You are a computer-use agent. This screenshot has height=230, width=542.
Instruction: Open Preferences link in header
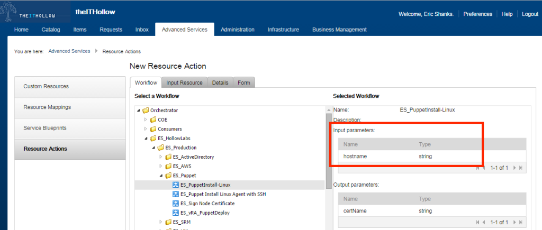tap(477, 14)
